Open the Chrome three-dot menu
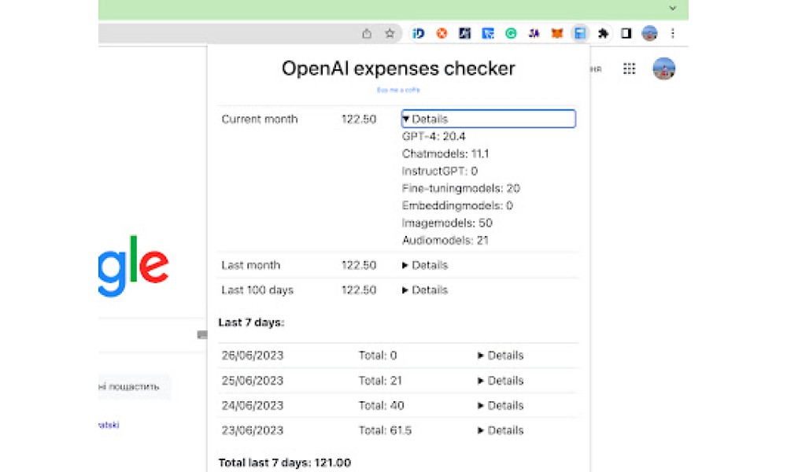This screenshot has height=472, width=787. click(673, 34)
